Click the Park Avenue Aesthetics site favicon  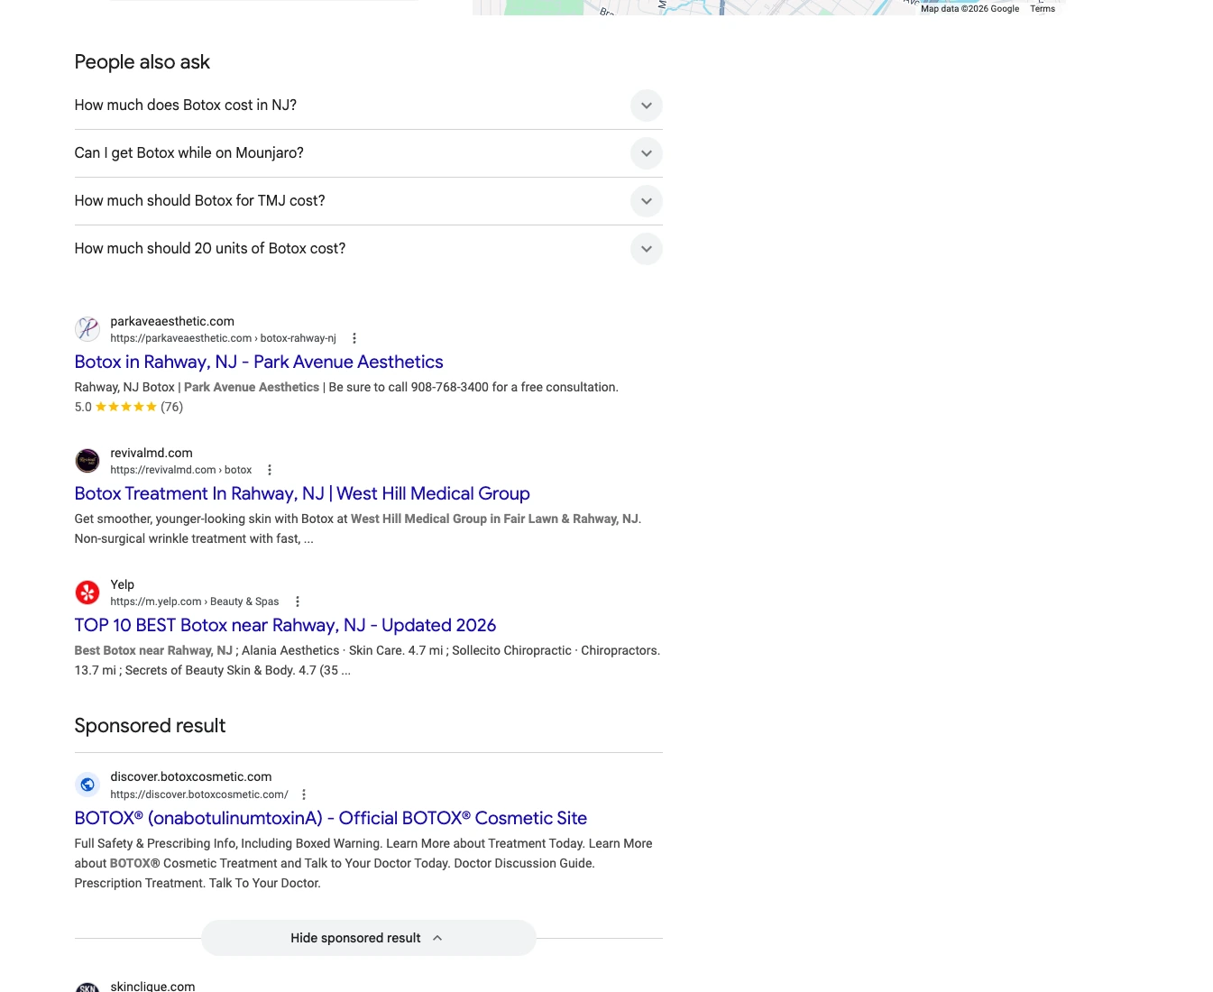[x=87, y=329]
